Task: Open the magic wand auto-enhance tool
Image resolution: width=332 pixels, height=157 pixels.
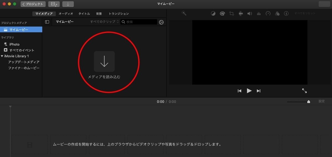Action: pos(183,13)
